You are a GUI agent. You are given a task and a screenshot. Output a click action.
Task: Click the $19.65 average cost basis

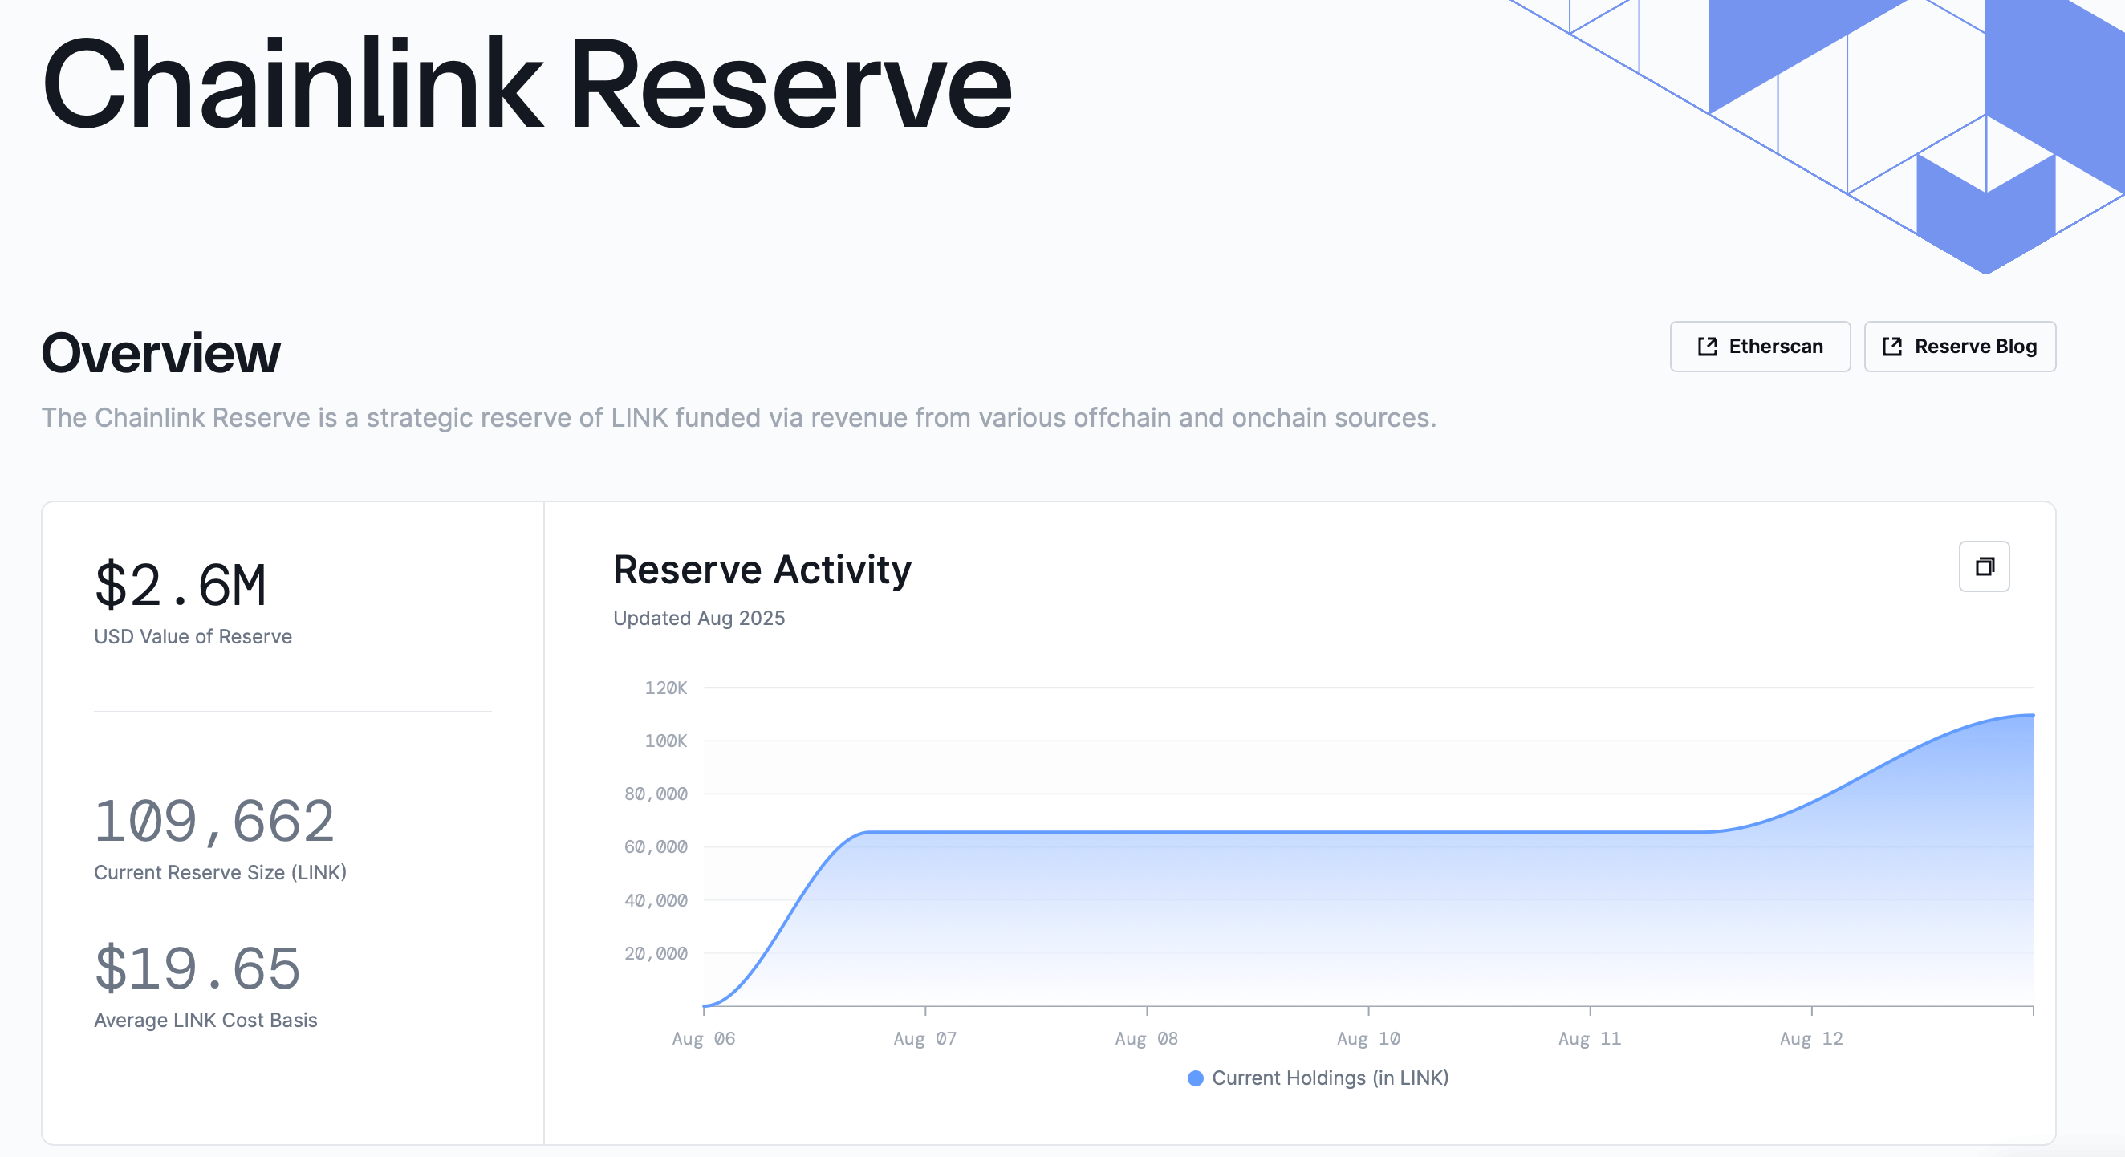coord(197,968)
